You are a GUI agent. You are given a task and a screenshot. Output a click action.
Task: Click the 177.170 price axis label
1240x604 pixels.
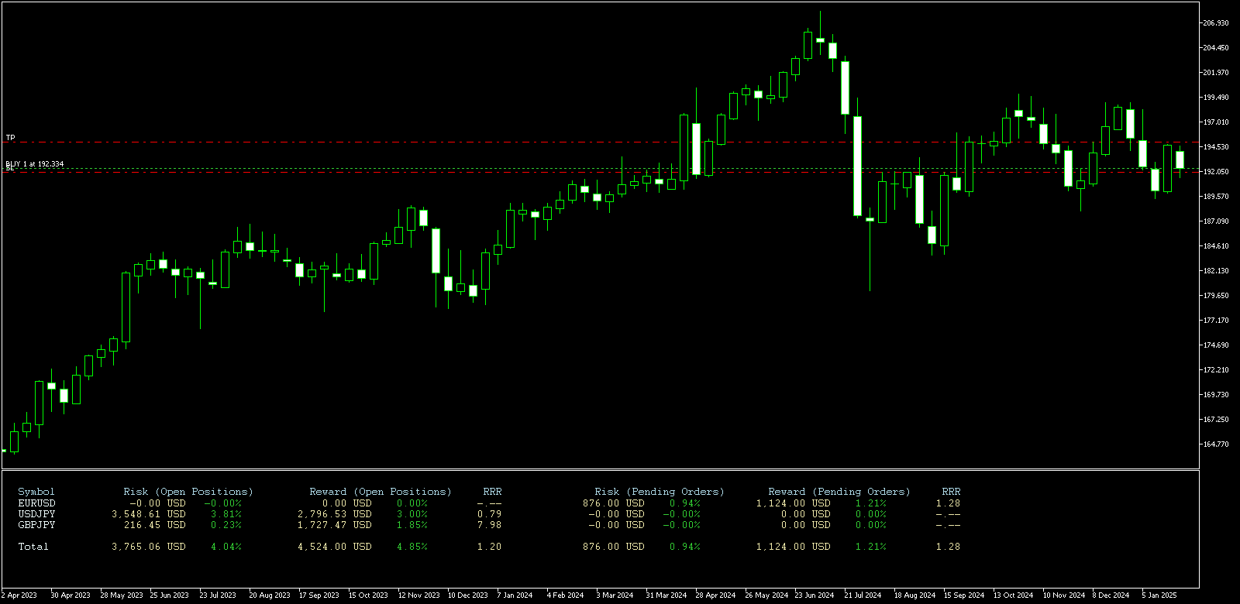click(1215, 321)
